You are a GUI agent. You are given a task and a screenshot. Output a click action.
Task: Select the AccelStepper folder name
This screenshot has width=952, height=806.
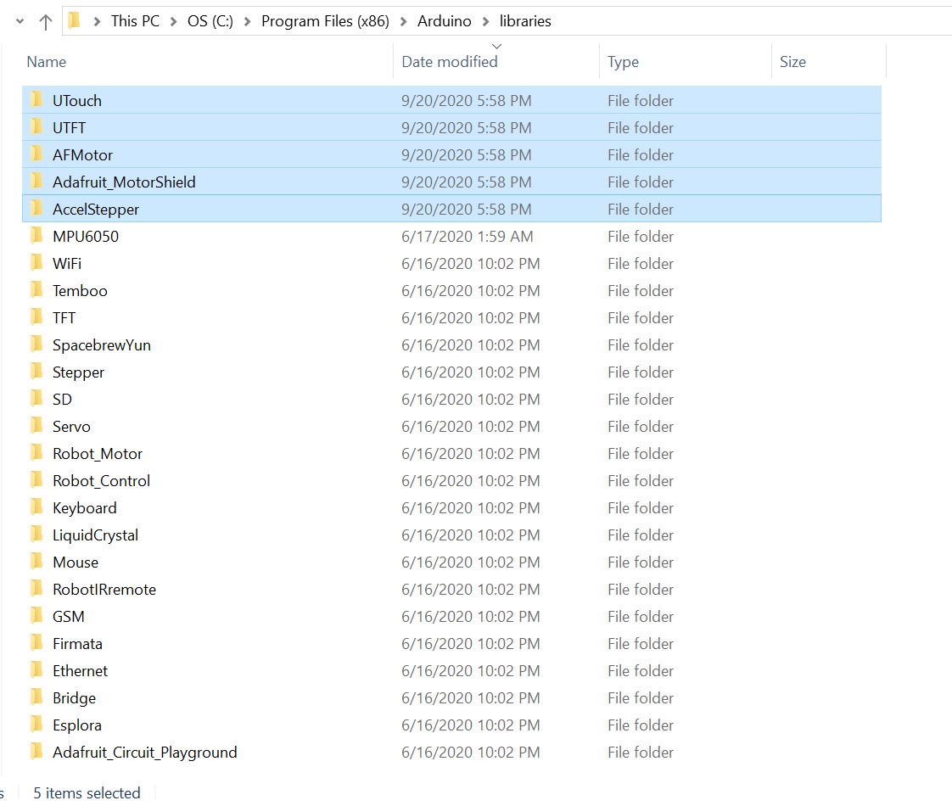[x=96, y=210]
